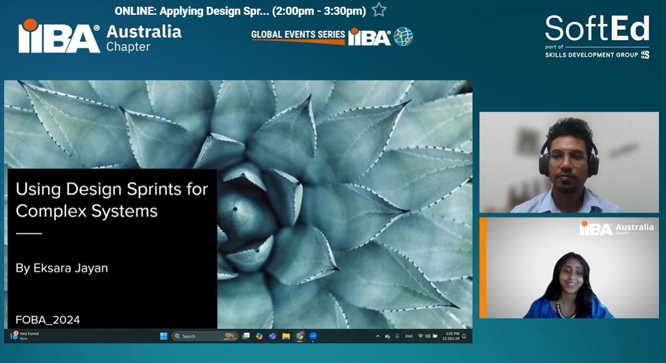Switch to Google Chrome in taskbar
The image size is (666, 363).
(x=300, y=336)
